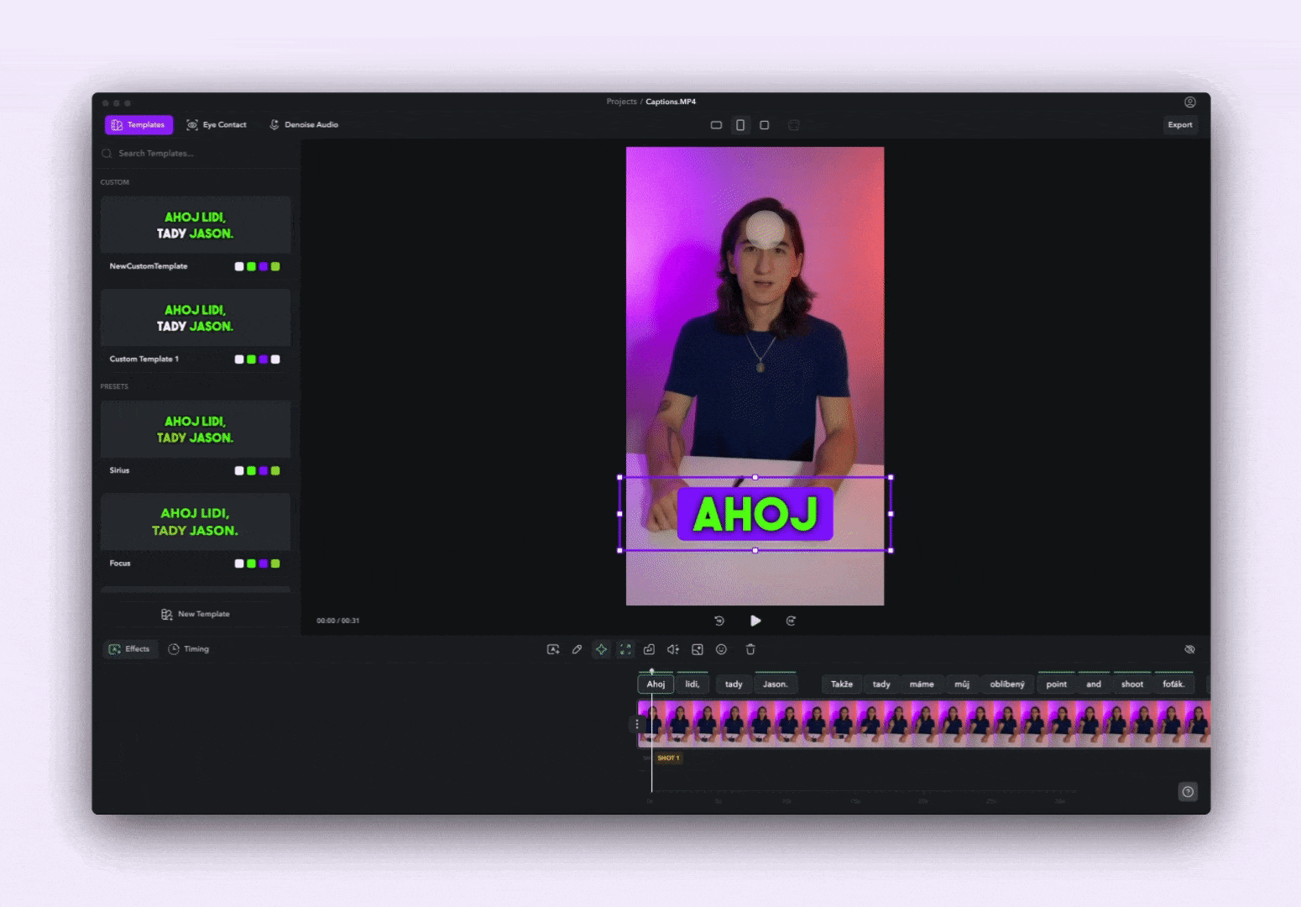Focus the Search Templates field
1301x907 pixels.
196,154
